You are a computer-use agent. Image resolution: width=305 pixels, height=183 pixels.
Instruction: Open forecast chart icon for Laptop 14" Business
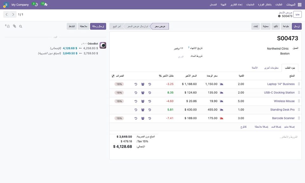[221, 84]
